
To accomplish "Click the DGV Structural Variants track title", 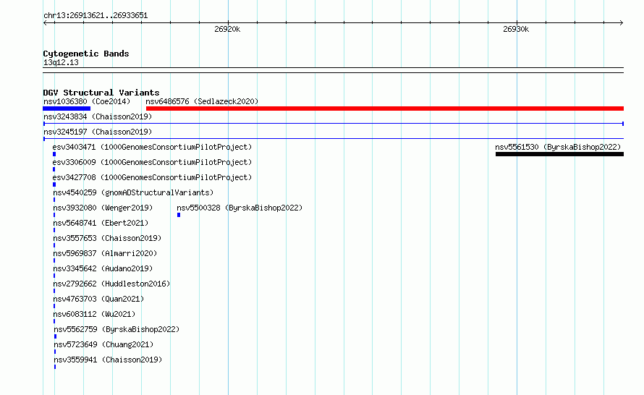I will 101,93.
